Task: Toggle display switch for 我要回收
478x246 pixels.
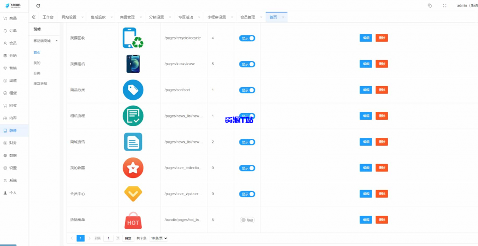Action: [x=247, y=38]
